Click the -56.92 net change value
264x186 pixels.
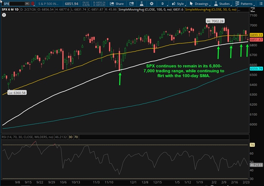tap(86, 3)
